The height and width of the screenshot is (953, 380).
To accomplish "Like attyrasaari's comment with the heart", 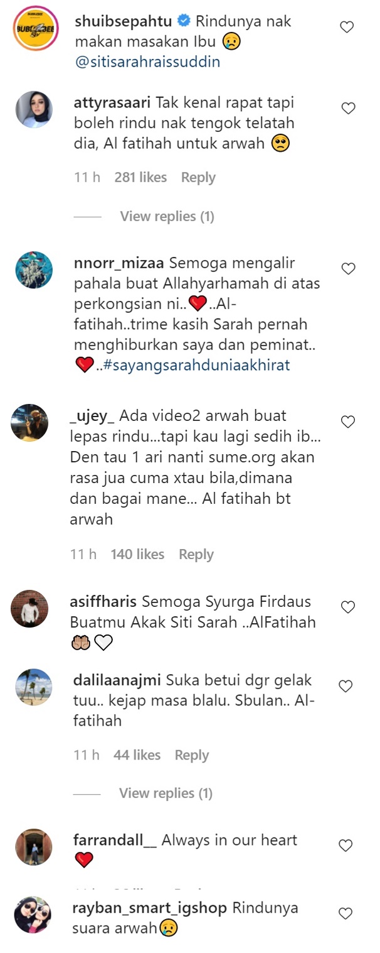I will coord(348,109).
